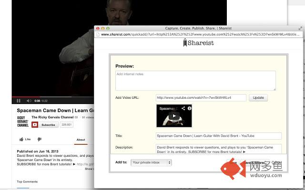Click the Update button
305x190 pixels.
point(258,98)
